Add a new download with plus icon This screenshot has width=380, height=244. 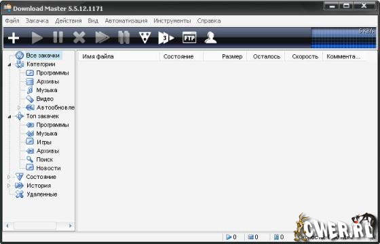[14, 38]
